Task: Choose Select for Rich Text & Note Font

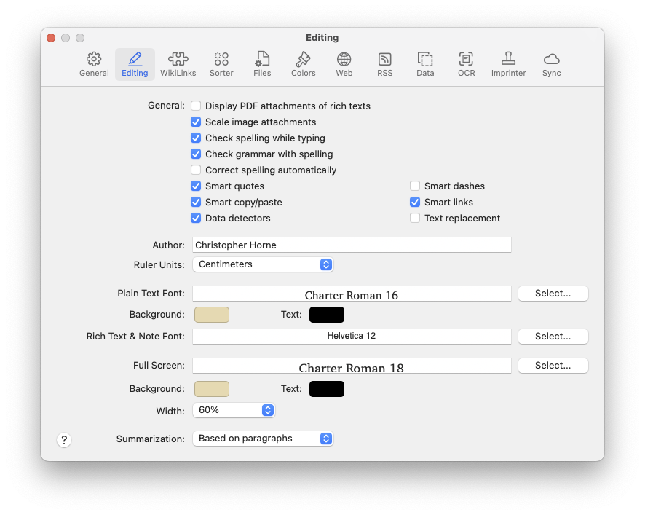Action: point(553,337)
